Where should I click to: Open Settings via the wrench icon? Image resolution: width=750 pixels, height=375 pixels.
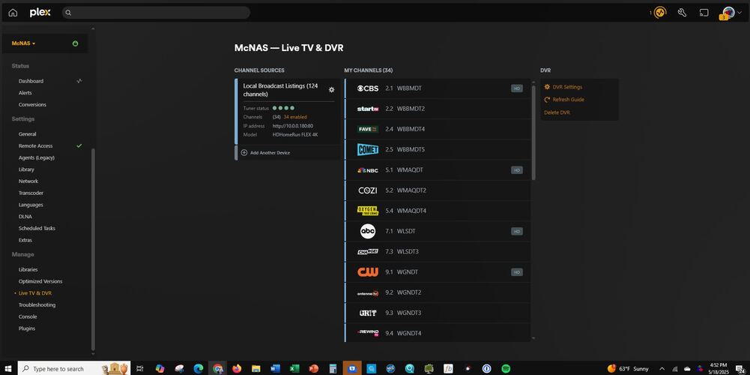click(x=682, y=13)
